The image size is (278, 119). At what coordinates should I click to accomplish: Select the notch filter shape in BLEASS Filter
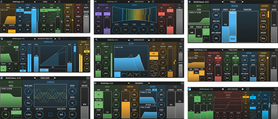click(136, 74)
